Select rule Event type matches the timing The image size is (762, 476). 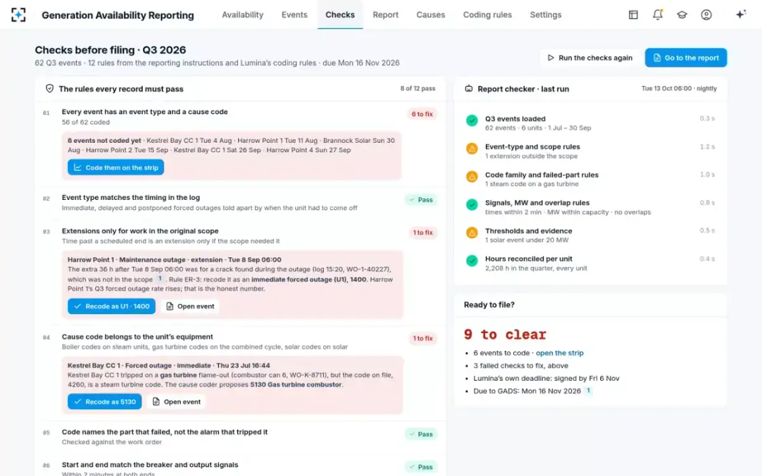coord(131,197)
